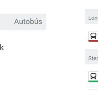This screenshot has height=98, width=98.
Task: Choose the green-line bus route button
Action: coord(93,77)
